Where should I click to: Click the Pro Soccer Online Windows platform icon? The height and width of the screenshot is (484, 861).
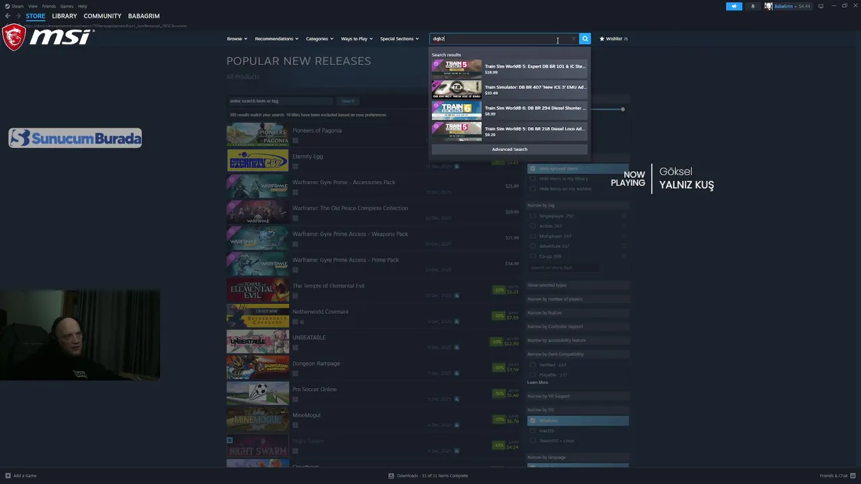tap(295, 399)
